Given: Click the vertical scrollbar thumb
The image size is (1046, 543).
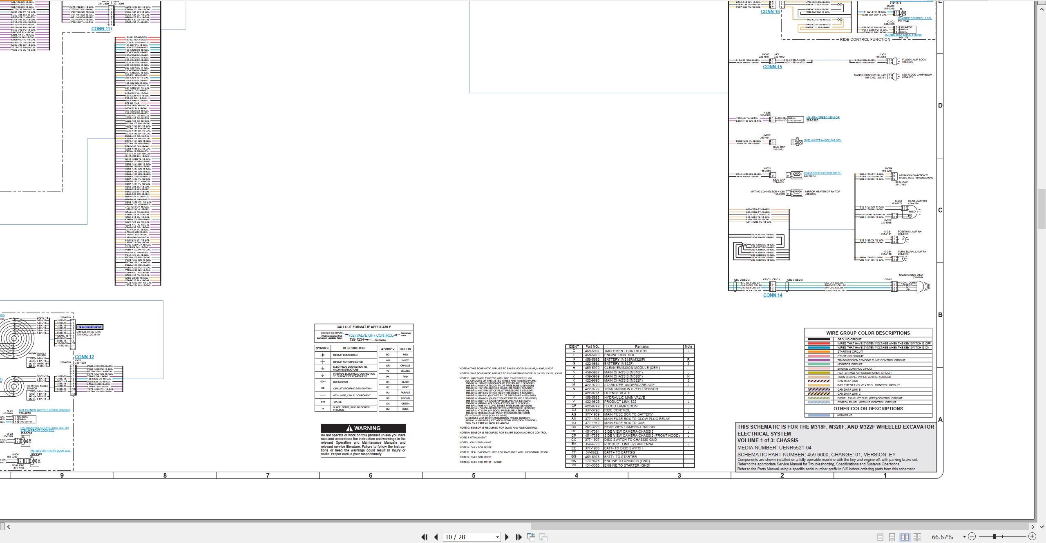Looking at the screenshot, I should point(1042,209).
